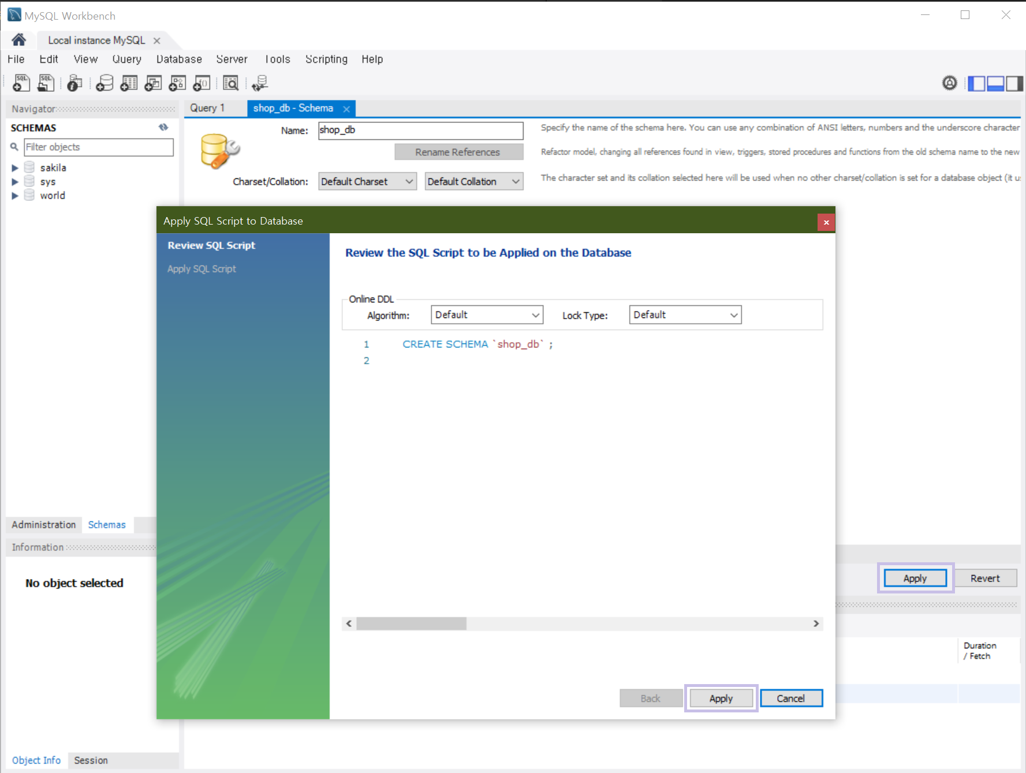Open the Algorithm dropdown
The image size is (1026, 773).
tap(487, 315)
